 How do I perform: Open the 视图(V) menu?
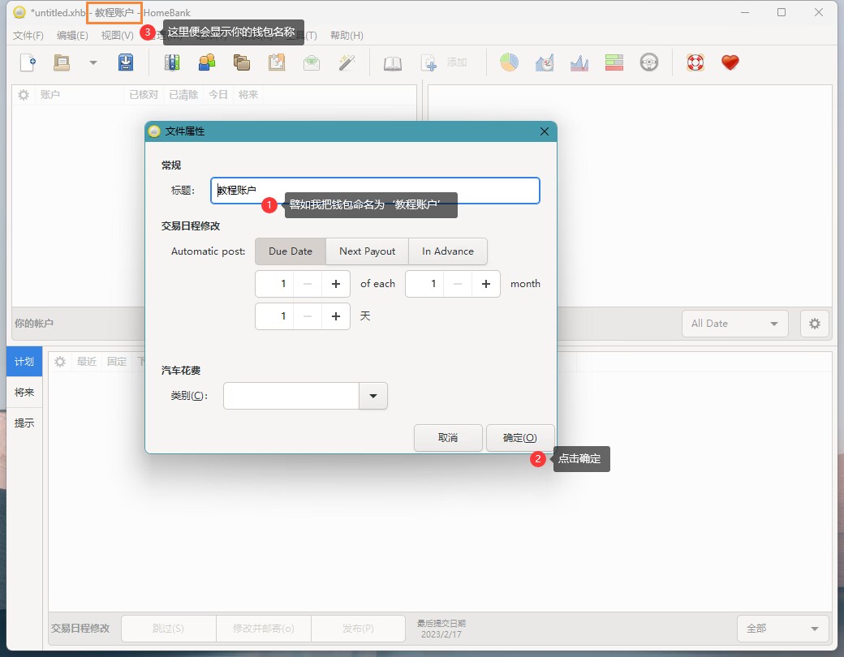(117, 36)
